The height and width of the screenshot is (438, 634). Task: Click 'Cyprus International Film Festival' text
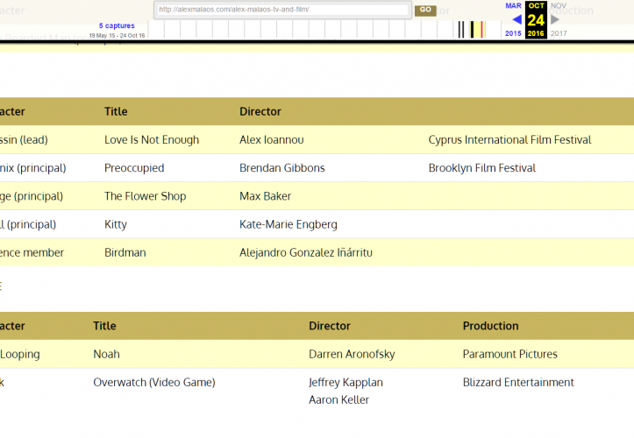coord(509,139)
